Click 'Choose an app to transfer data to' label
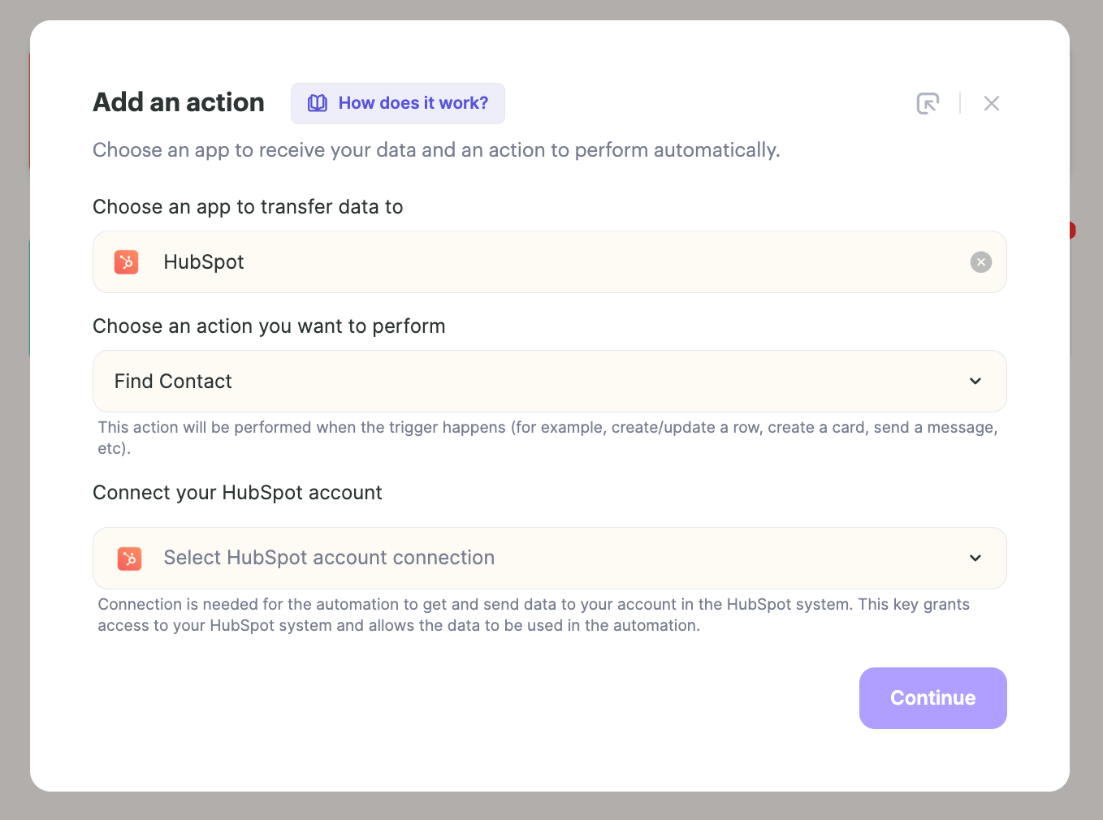 point(249,207)
